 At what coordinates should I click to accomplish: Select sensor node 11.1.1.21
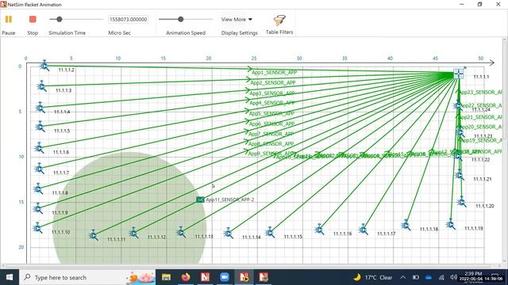(x=460, y=175)
